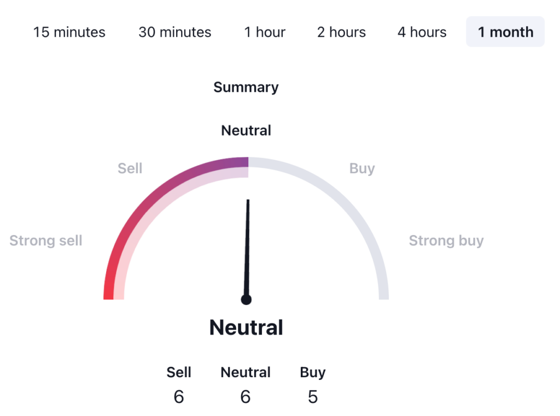Switch to 4 hours timeframe

click(422, 32)
